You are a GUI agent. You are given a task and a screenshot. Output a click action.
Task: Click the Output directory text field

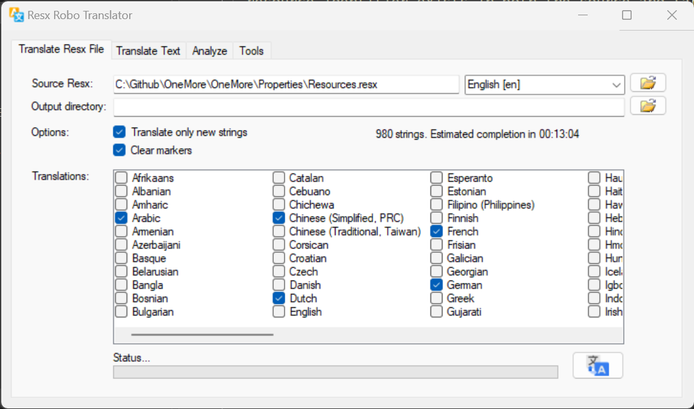[369, 107]
